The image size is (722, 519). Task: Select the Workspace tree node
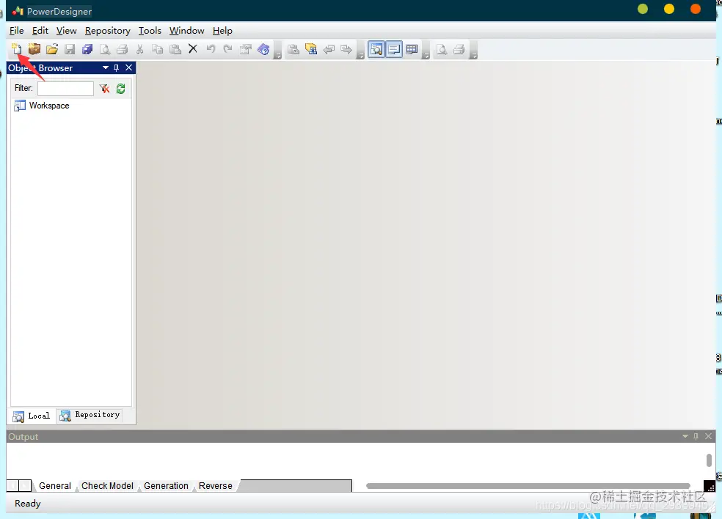coord(49,106)
